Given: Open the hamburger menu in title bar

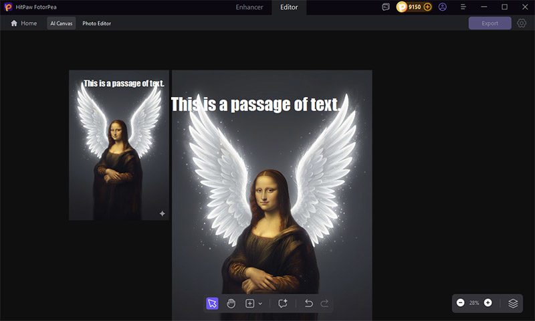Looking at the screenshot, I should [x=463, y=7].
